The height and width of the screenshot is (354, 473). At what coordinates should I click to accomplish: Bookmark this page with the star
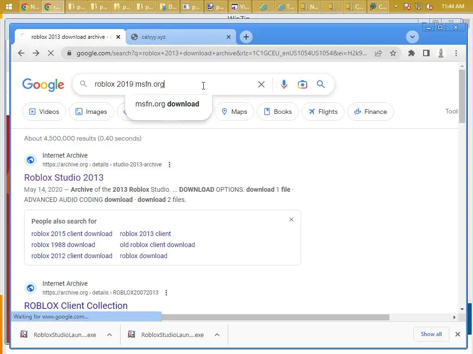tap(393, 53)
